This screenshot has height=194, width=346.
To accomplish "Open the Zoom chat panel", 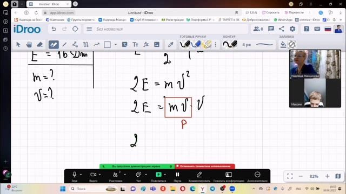I will 138,176.
